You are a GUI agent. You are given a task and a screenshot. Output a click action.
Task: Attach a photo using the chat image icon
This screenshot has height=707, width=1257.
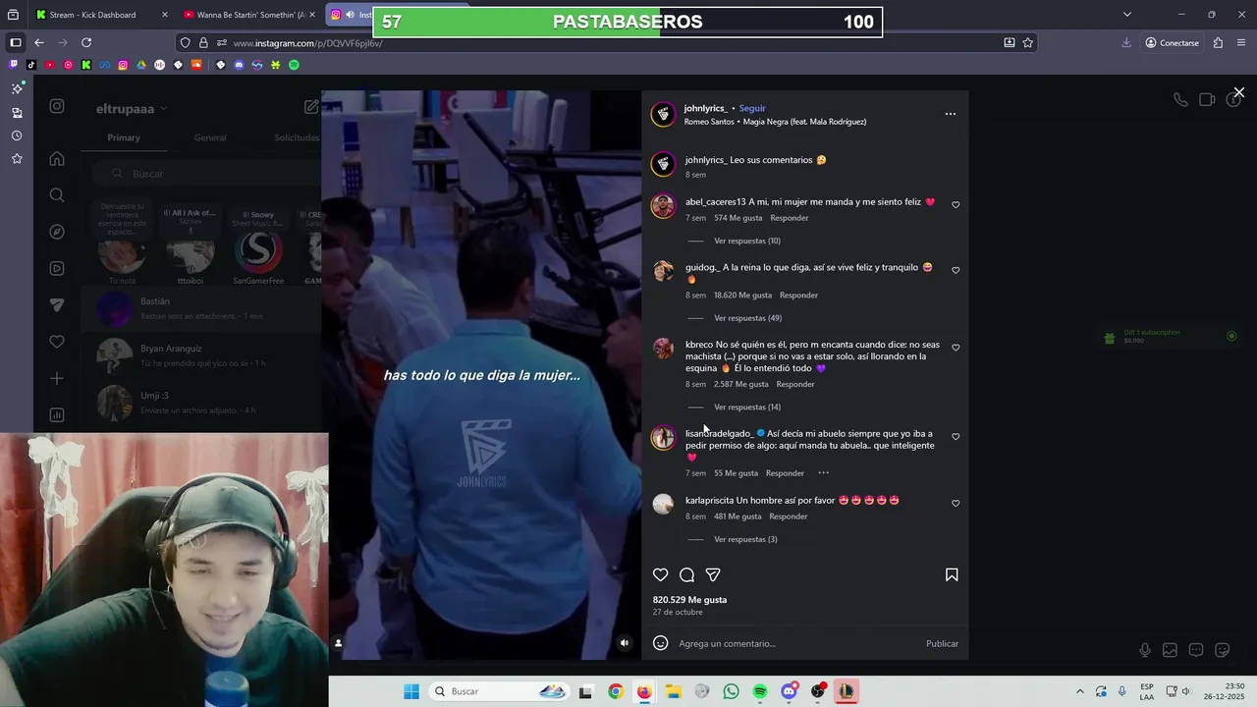(x=1170, y=650)
